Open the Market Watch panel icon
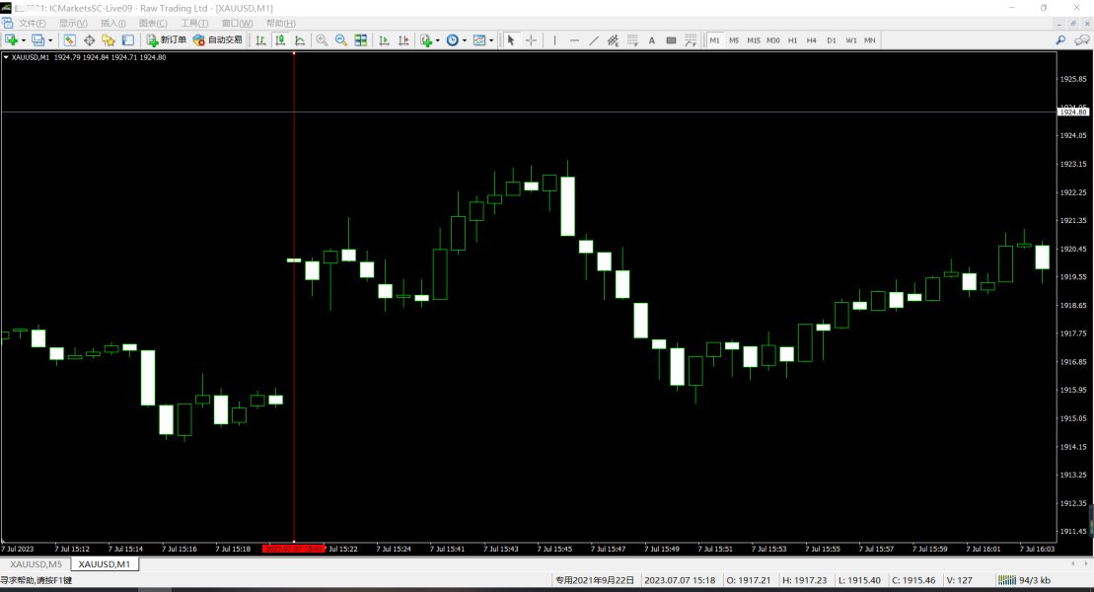The image size is (1094, 592). point(70,40)
